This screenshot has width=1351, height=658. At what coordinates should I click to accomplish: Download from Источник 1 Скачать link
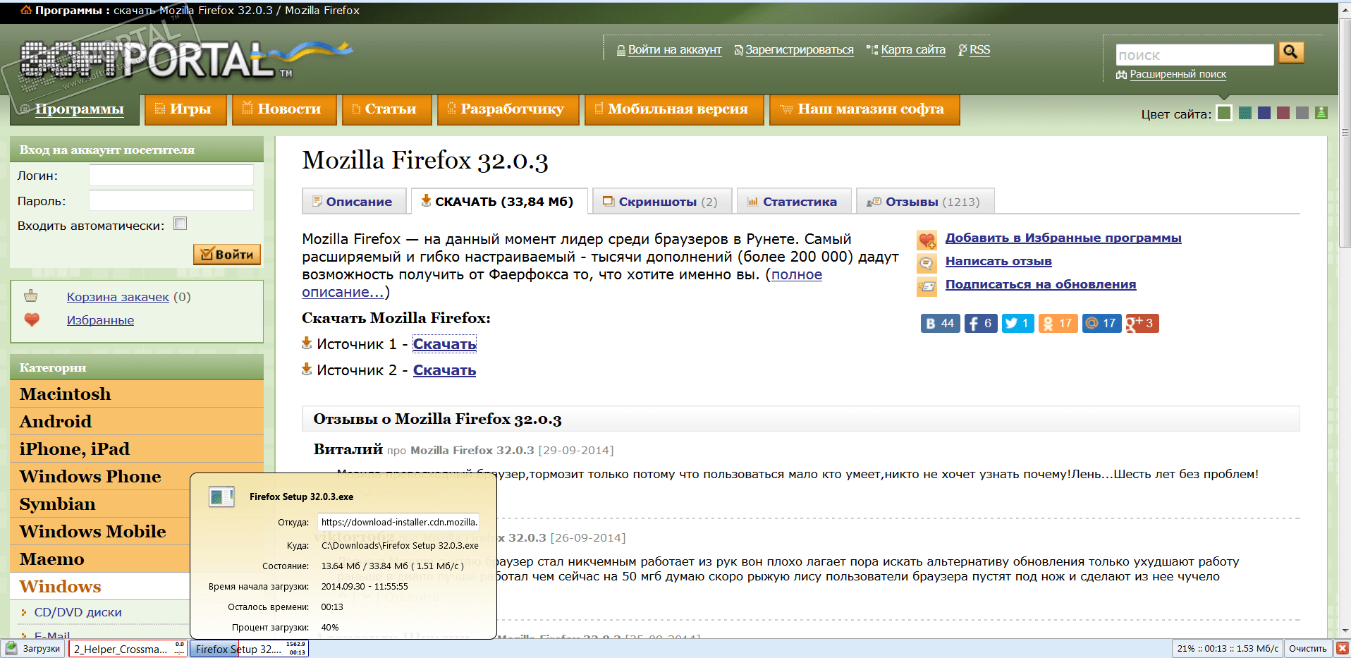click(444, 344)
